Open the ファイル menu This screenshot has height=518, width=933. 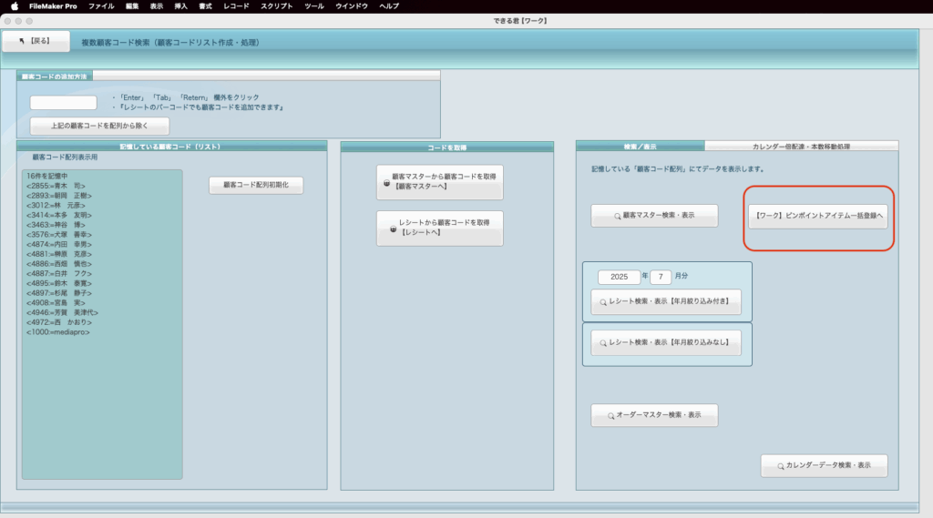(x=101, y=6)
